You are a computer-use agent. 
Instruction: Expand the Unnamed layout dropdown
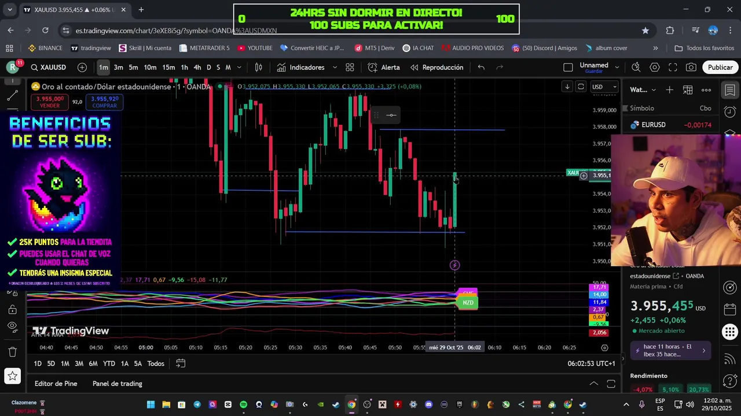617,68
